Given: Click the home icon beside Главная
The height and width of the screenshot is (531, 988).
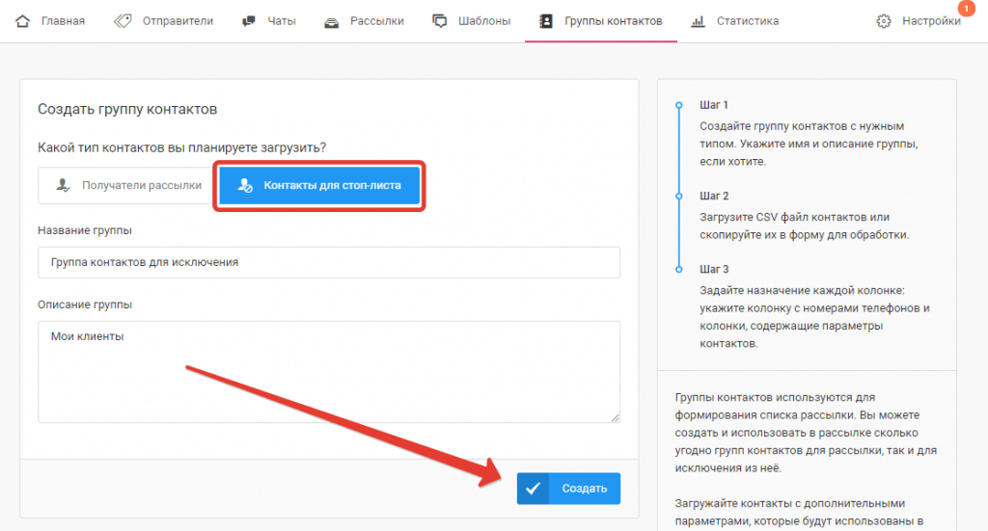Looking at the screenshot, I should [x=23, y=21].
